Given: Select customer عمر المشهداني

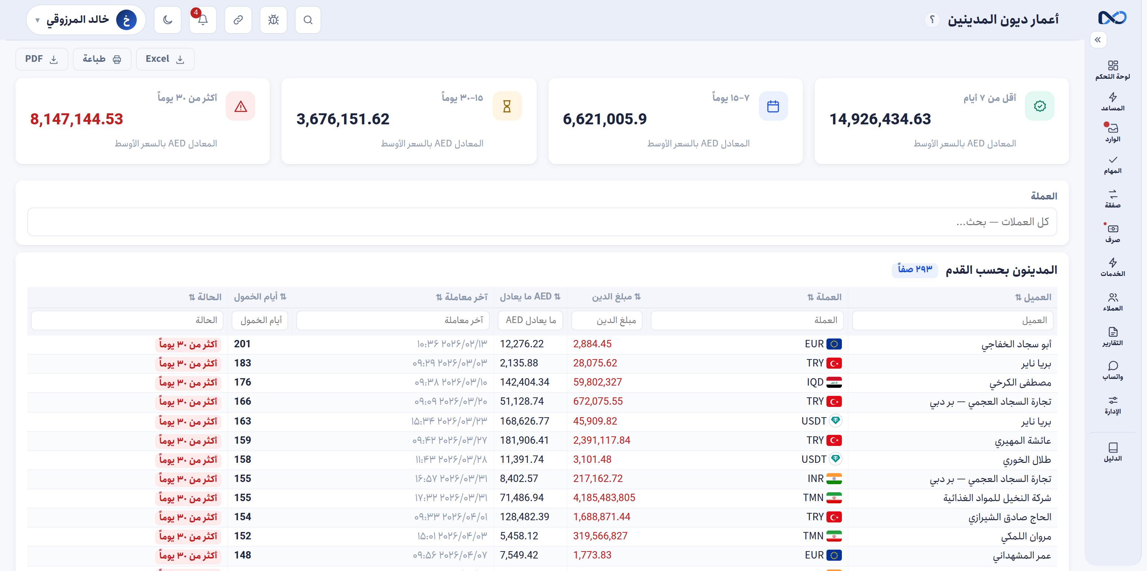Looking at the screenshot, I should 1022,556.
